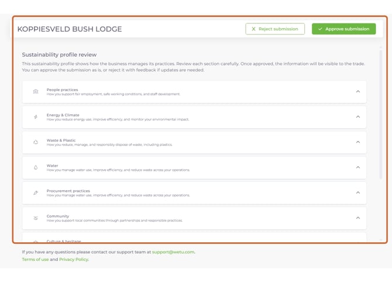Screen dimensions: 392x282
Task: Select the People practices heading
Action: coord(62,90)
